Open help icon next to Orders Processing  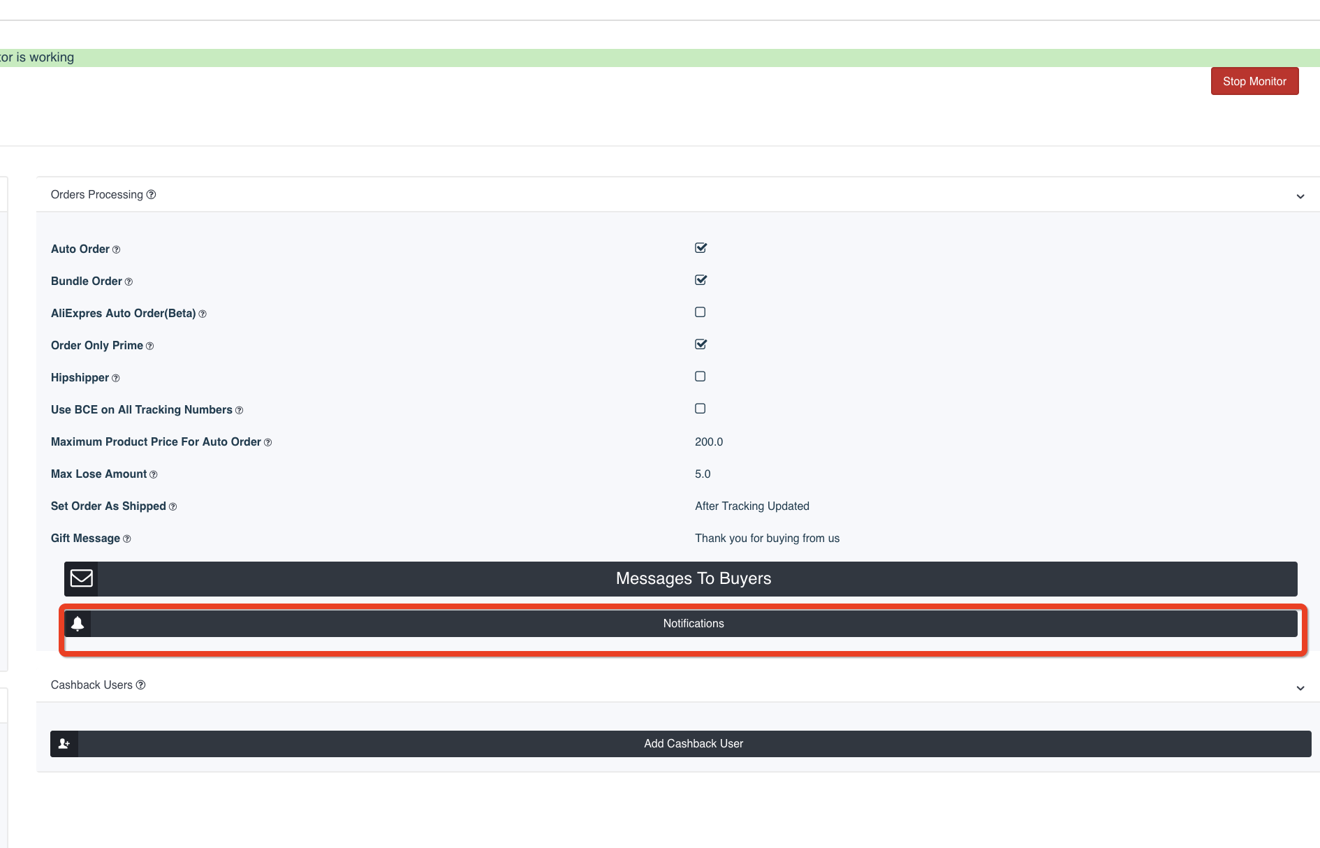pos(151,195)
